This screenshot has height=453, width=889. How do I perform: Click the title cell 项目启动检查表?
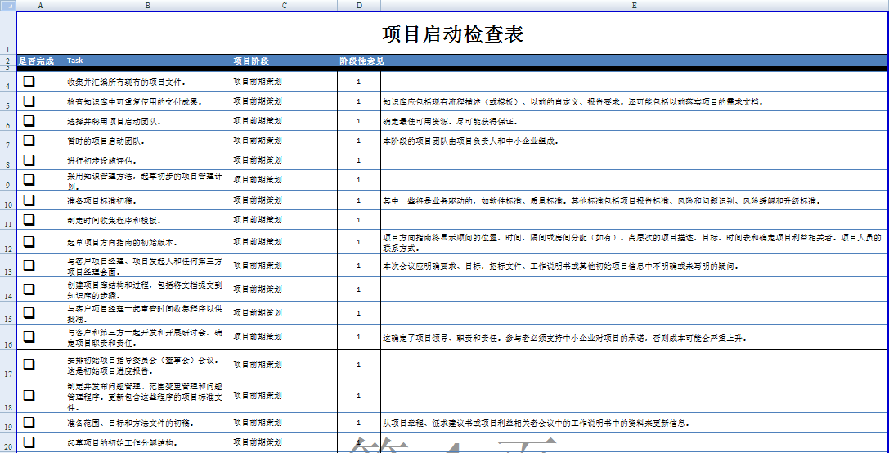coord(452,34)
